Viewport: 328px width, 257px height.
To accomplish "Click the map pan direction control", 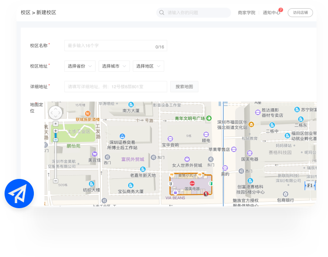I will (55, 112).
